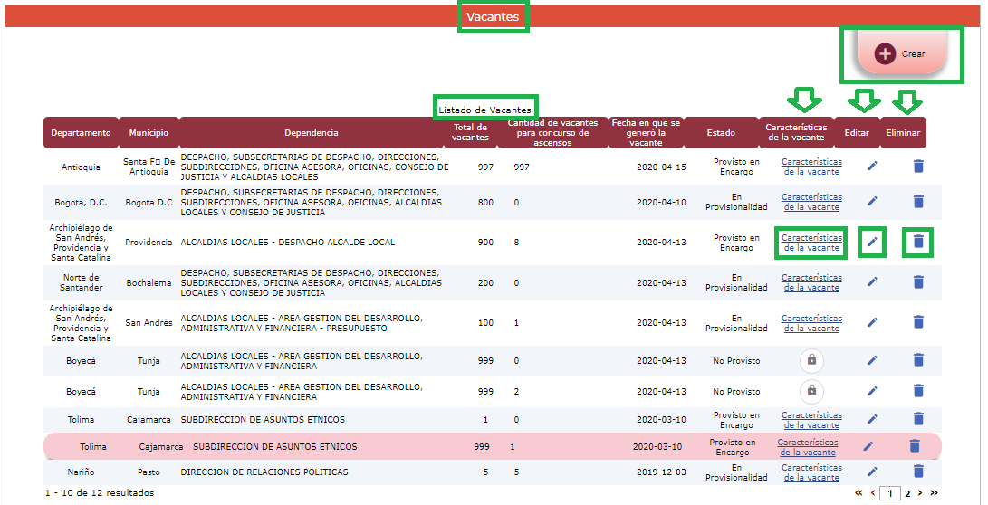
Task: Edit the Antioquia vacancy row
Action: 872,166
